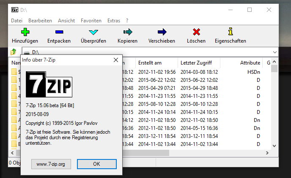Expand the address bar path dropdown

tap(275, 52)
